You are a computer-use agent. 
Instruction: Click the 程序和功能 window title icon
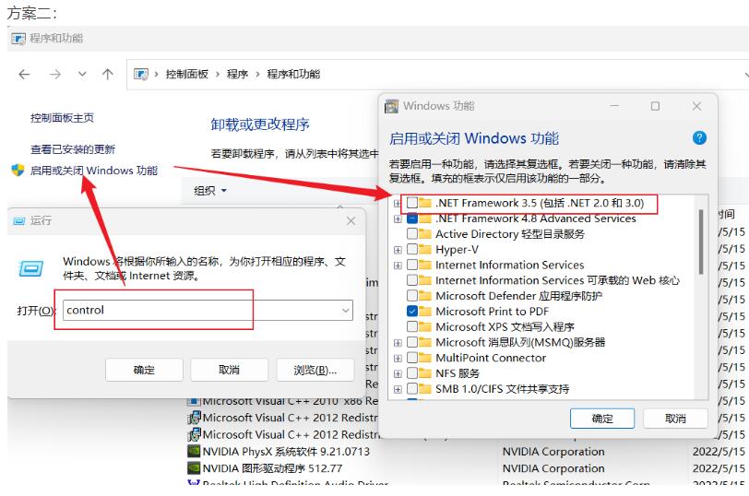(x=18, y=39)
